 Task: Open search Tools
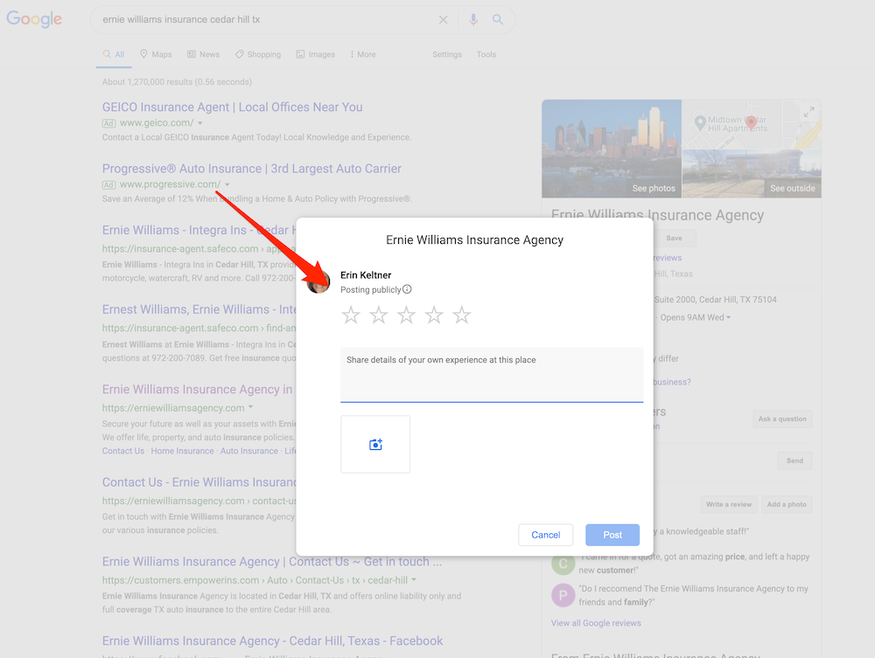(x=486, y=54)
